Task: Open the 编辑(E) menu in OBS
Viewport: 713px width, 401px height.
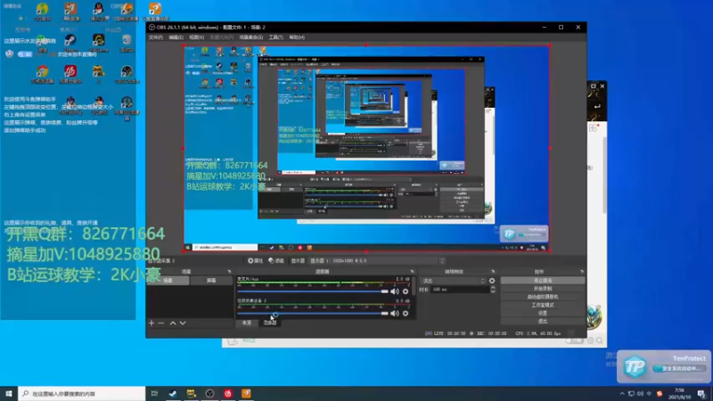Action: pos(176,37)
